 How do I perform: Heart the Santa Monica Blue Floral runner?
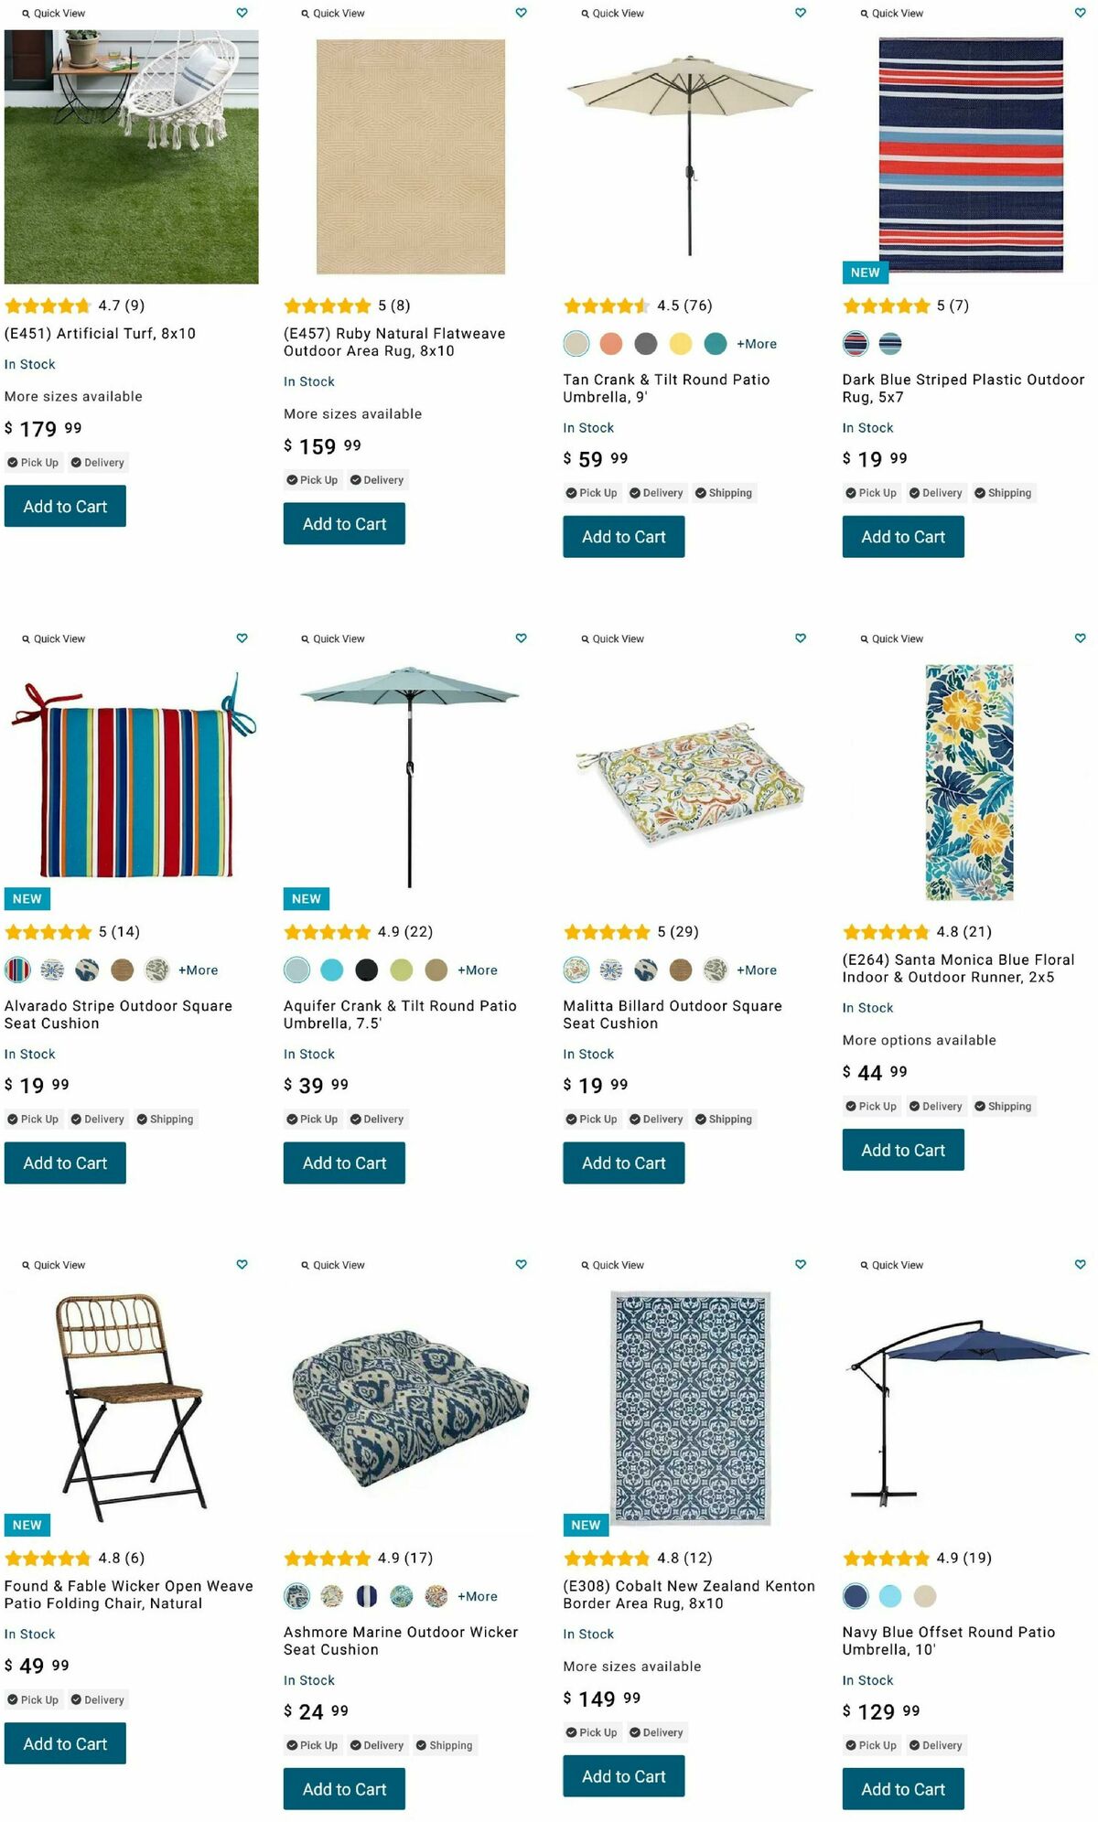pyautogui.click(x=1080, y=638)
